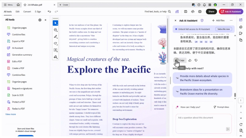Close the Ask AI Assistant panel
The height and width of the screenshot is (138, 246).
pyautogui.click(x=176, y=21)
